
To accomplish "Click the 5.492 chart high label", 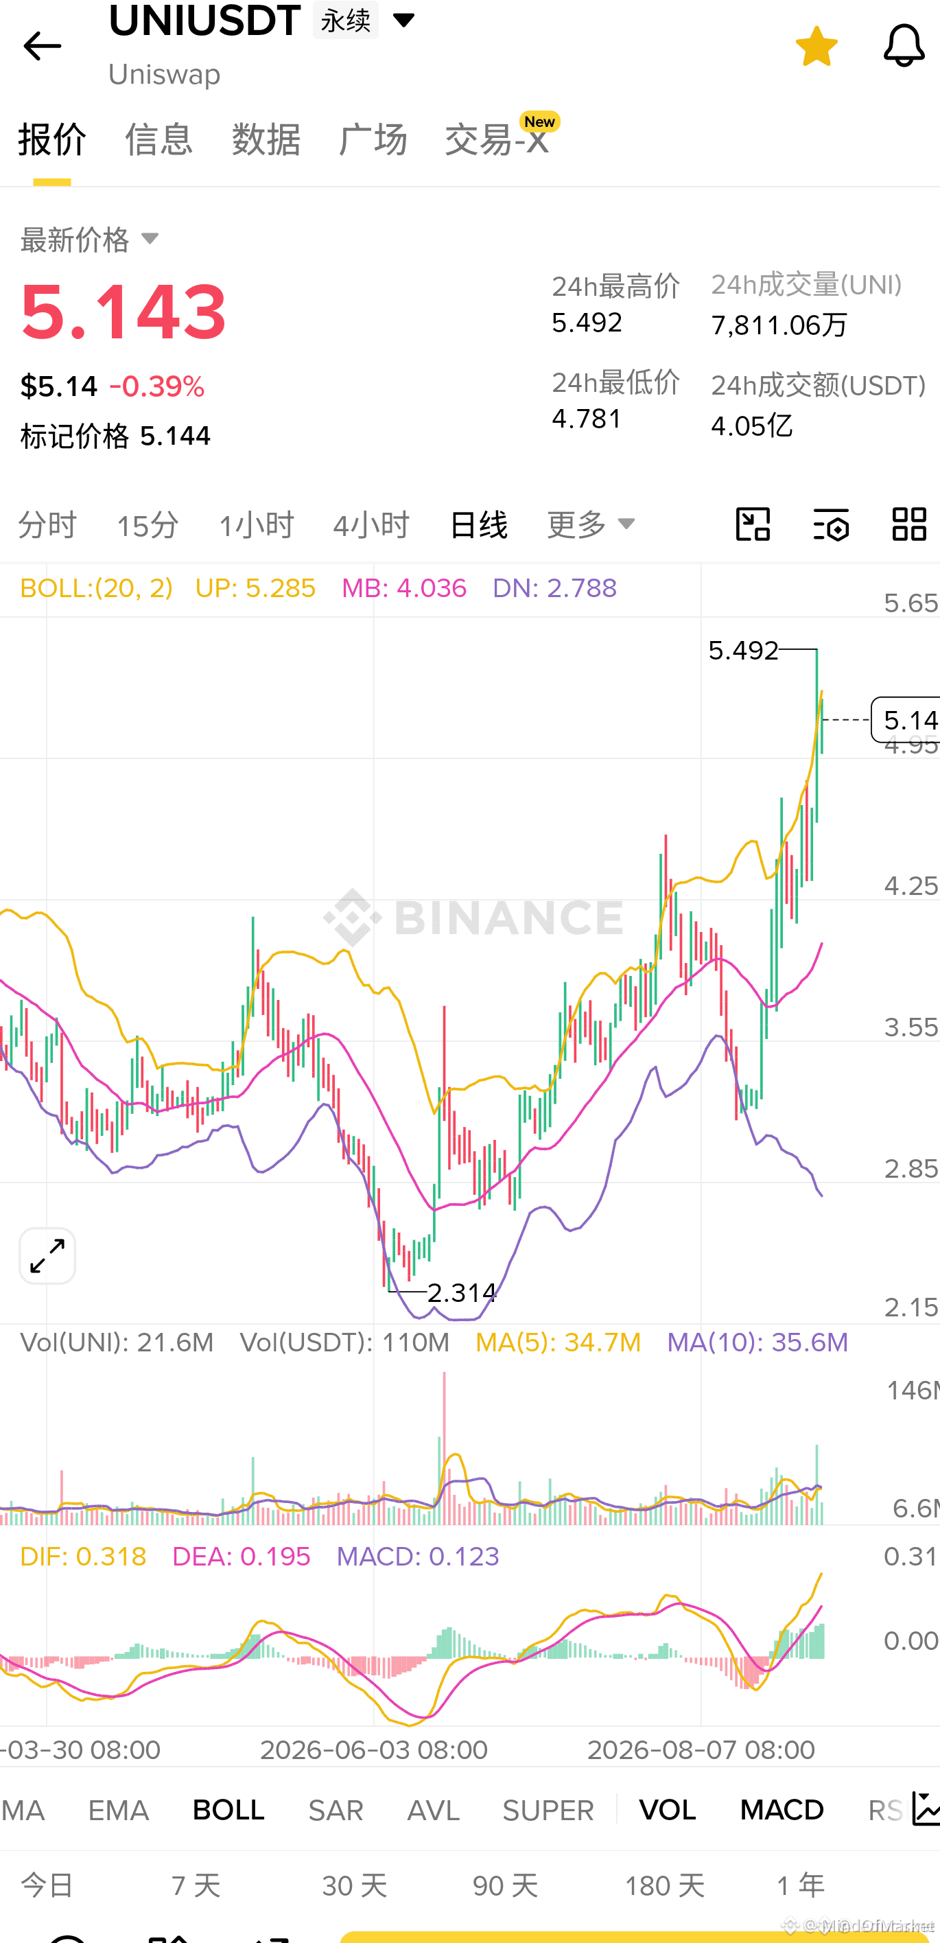I will coord(743,650).
